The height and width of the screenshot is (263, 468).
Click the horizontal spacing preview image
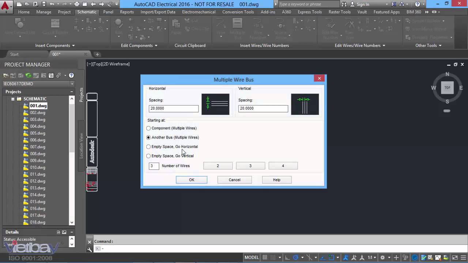click(215, 104)
